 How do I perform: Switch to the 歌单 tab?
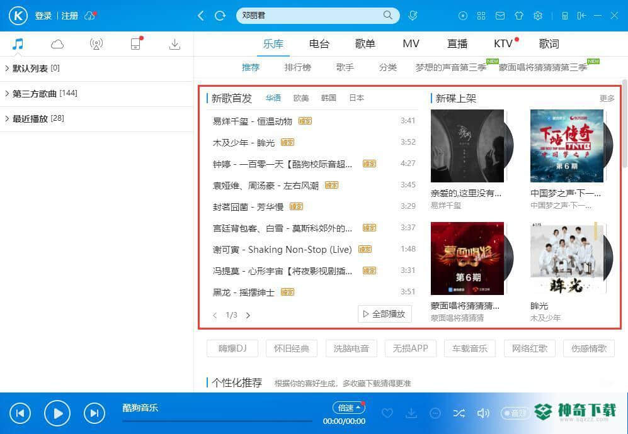[365, 43]
